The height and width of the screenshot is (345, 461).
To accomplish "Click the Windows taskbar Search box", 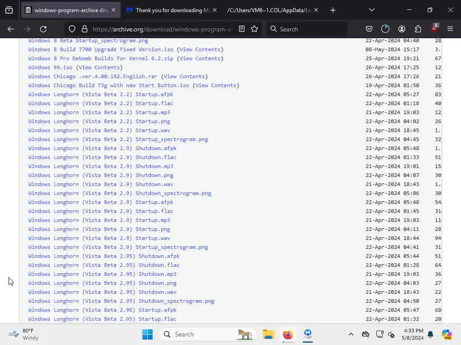I will (x=207, y=334).
